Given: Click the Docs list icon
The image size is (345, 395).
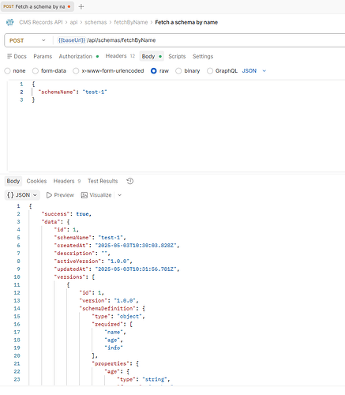Looking at the screenshot, I should (x=9, y=56).
